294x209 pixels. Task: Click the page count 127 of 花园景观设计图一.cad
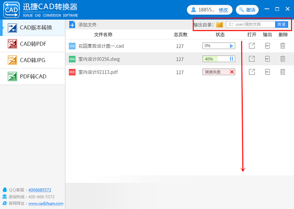(x=180, y=46)
